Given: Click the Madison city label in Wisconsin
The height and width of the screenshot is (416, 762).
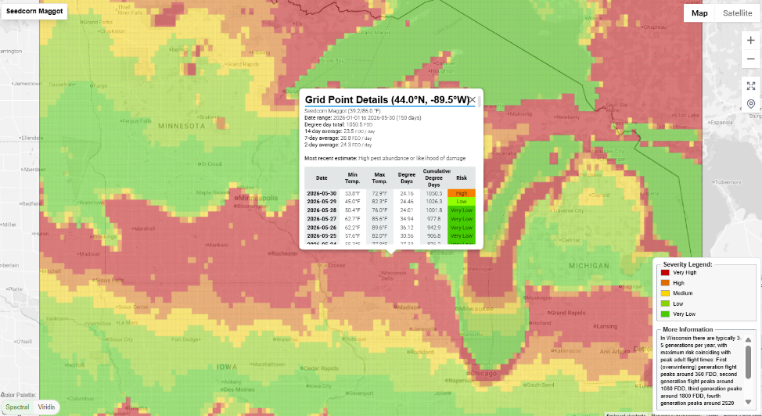Looking at the screenshot, I should (407, 307).
